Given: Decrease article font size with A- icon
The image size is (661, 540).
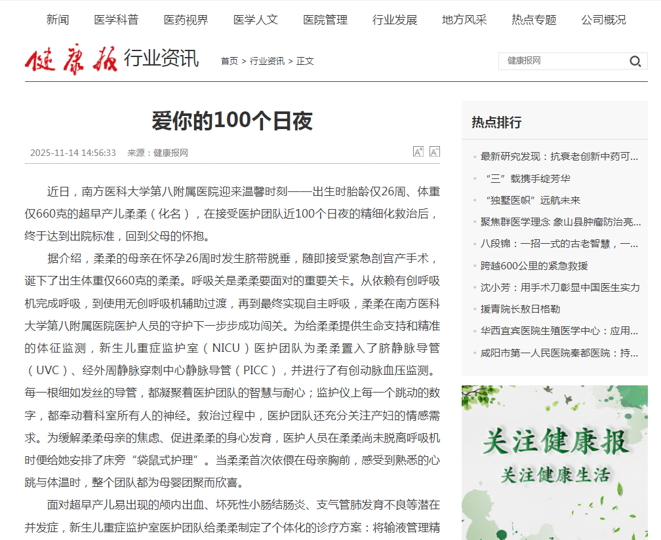Looking at the screenshot, I should point(435,151).
